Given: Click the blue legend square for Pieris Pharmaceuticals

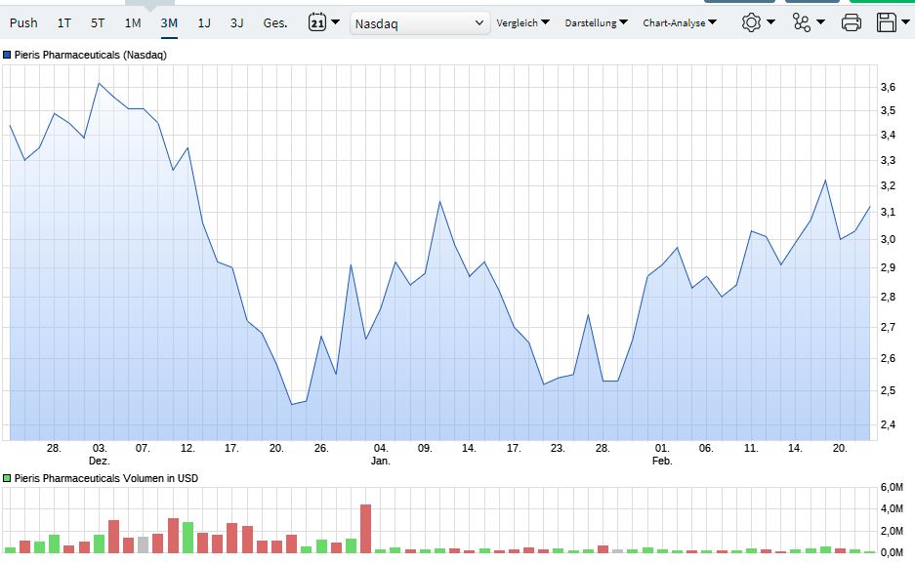Looking at the screenshot, I should click(x=10, y=57).
